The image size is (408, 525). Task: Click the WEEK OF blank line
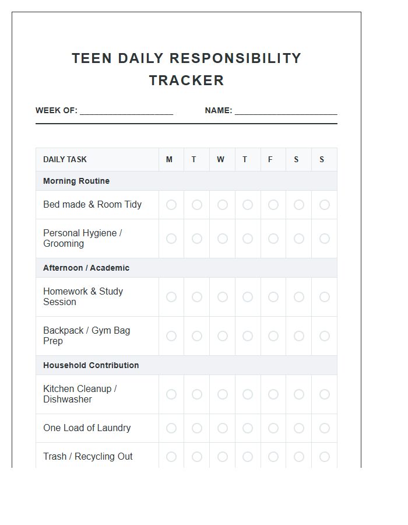coord(126,111)
